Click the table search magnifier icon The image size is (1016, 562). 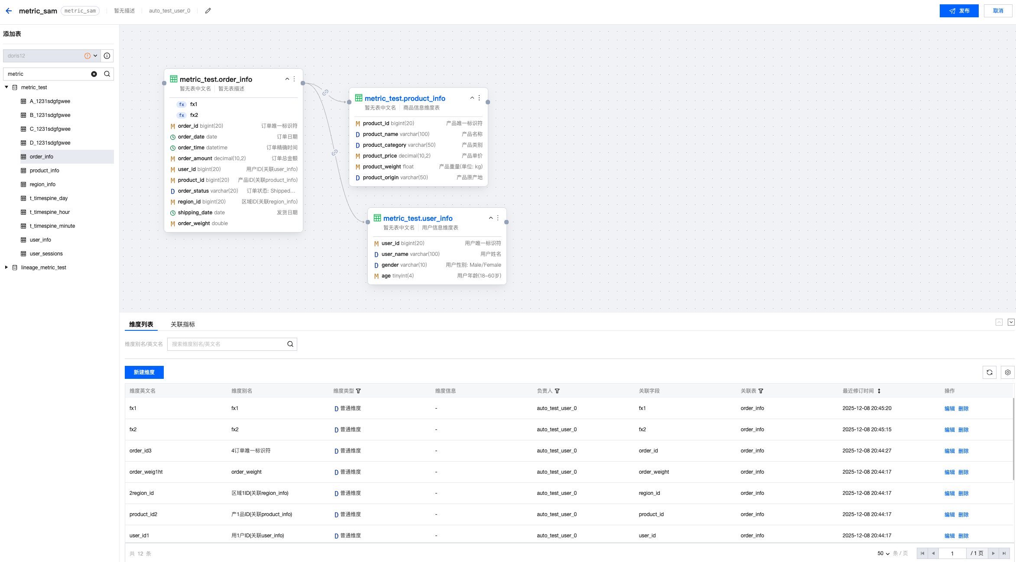click(x=107, y=74)
